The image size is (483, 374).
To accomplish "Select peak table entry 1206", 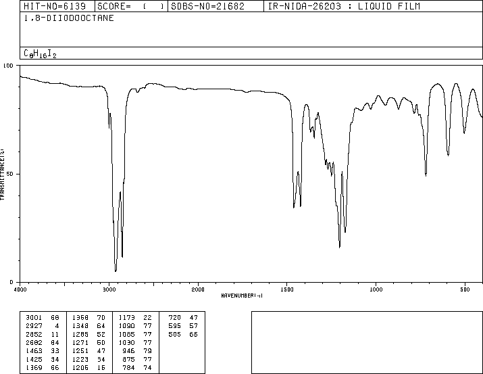I will 80,368.
